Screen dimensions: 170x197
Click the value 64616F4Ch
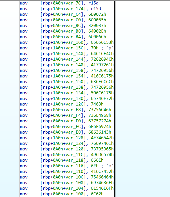point(102,54)
